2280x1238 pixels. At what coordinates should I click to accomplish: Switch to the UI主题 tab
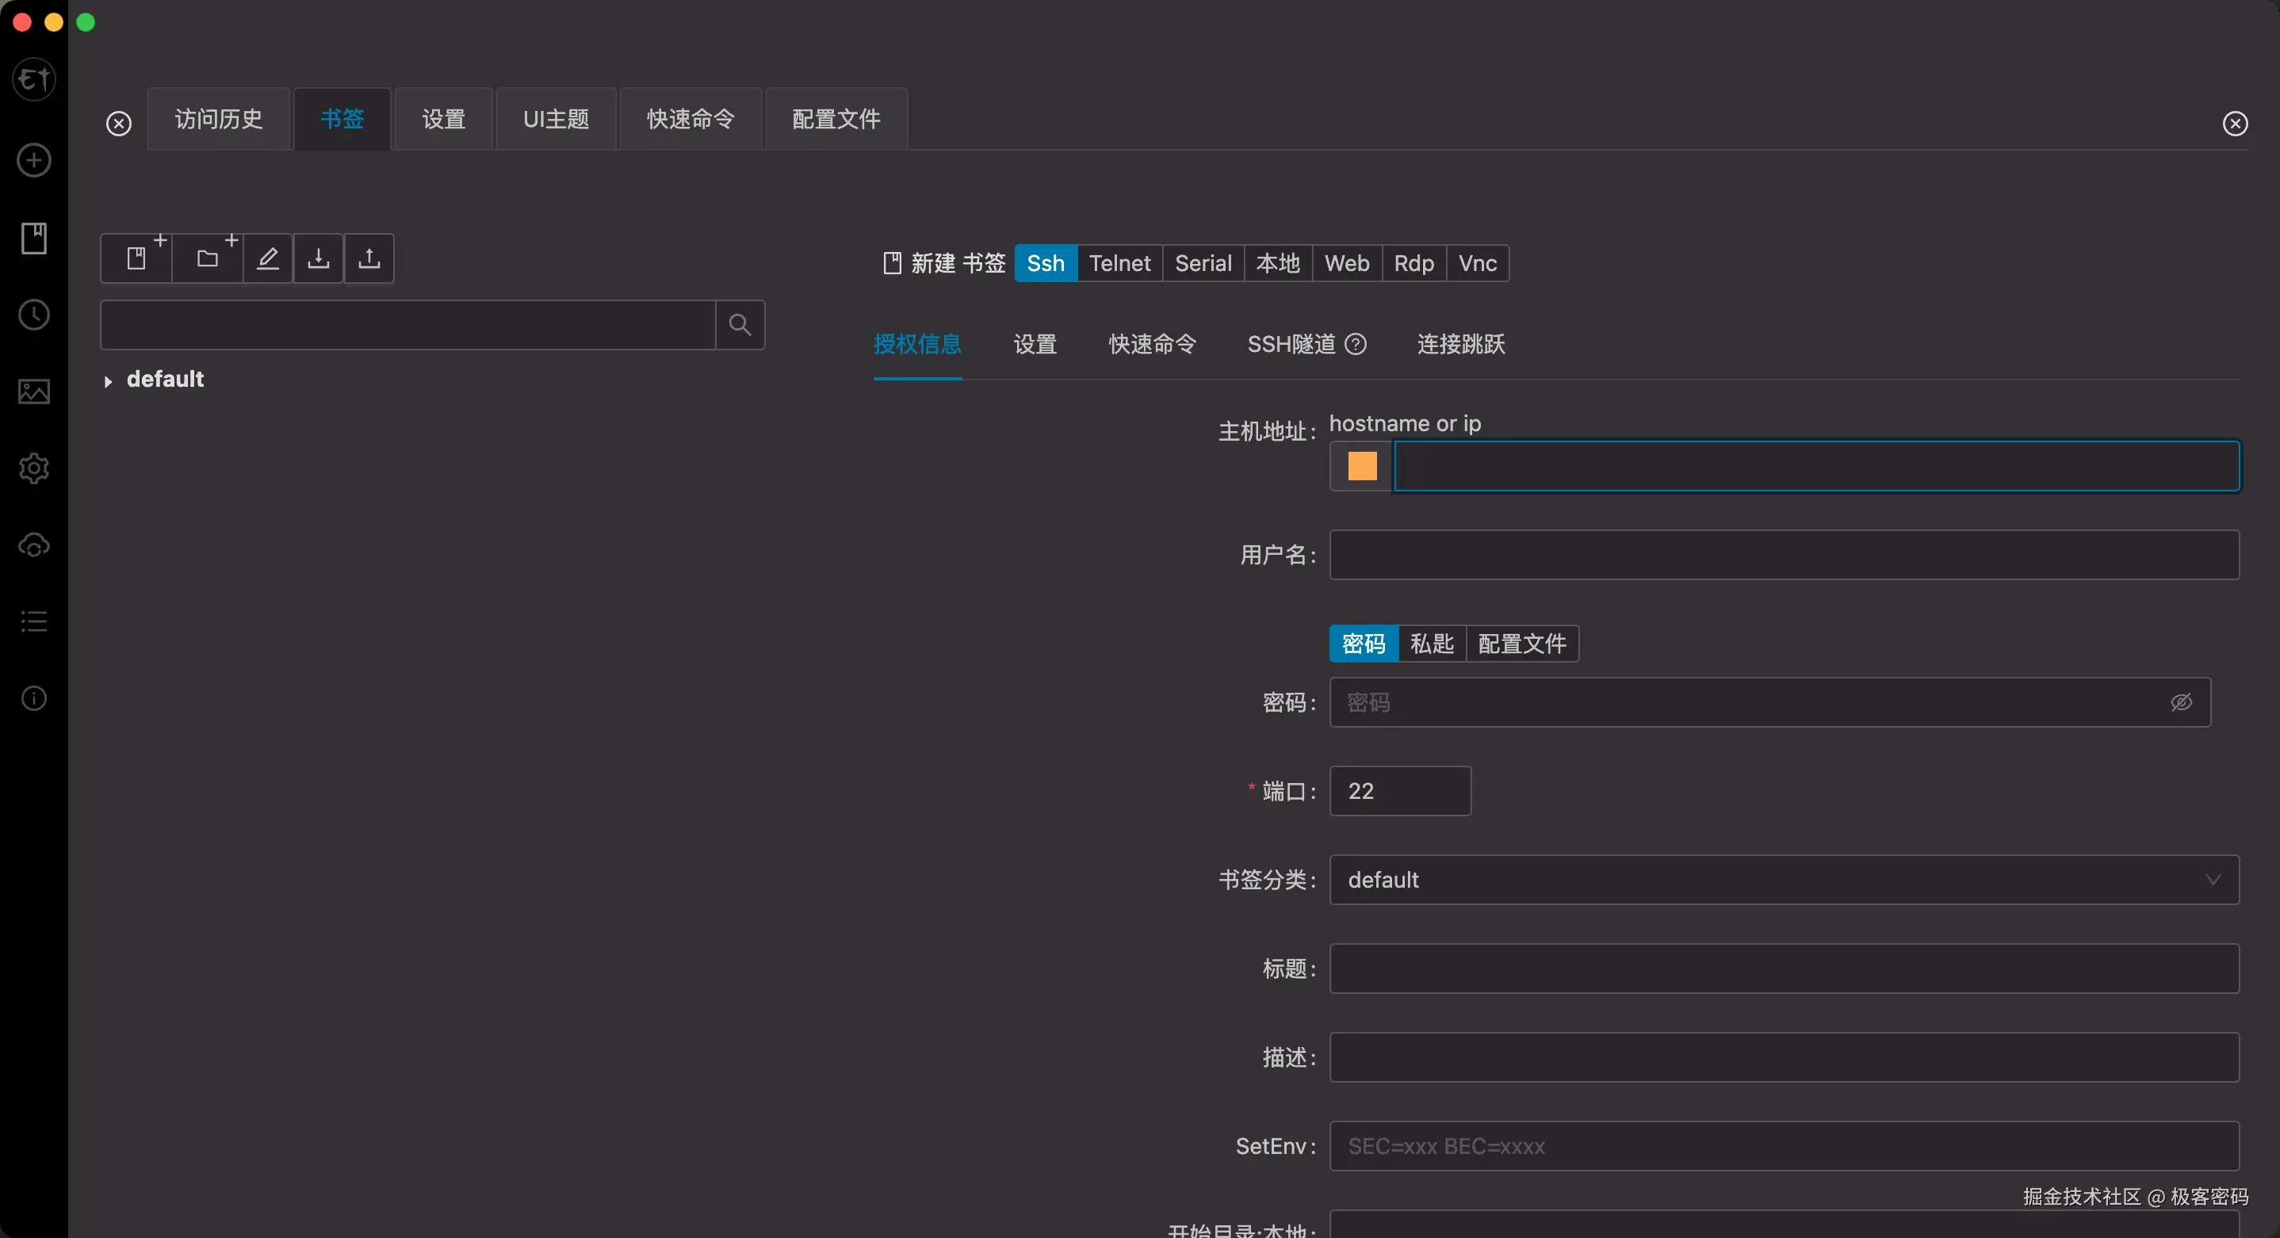[556, 120]
